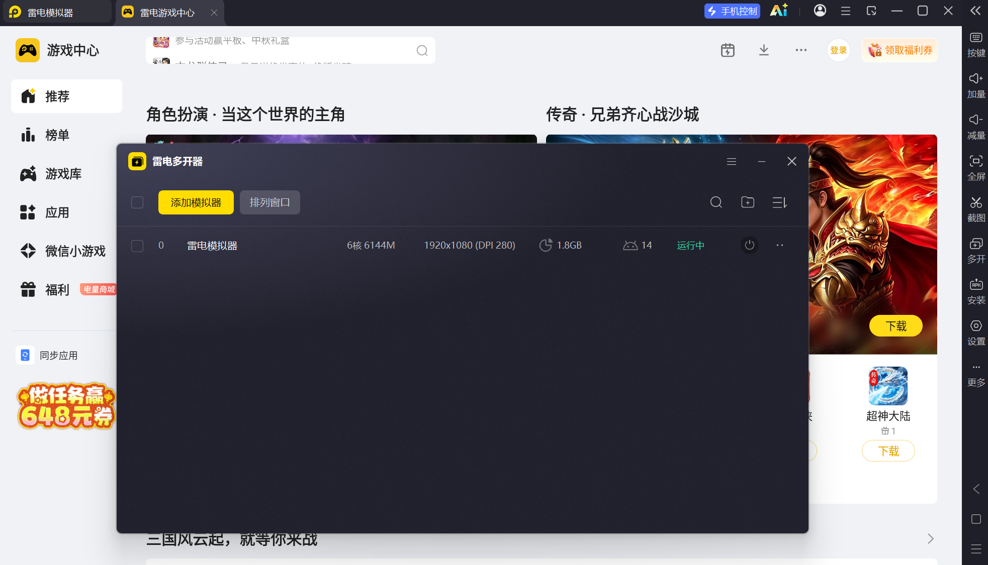Open emulator 设置 settings
Screen dimensions: 988x565
pyautogui.click(x=976, y=333)
